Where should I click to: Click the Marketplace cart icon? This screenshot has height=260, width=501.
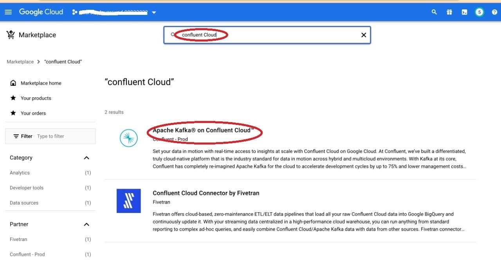11,35
